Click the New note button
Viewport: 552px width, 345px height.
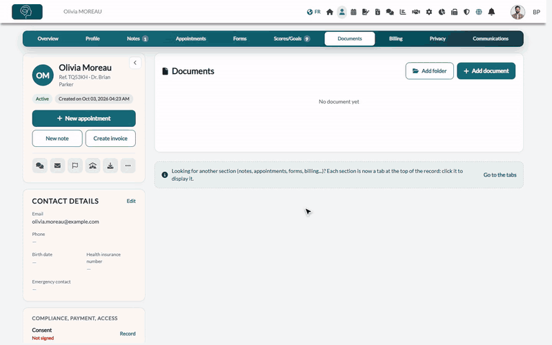pos(57,139)
